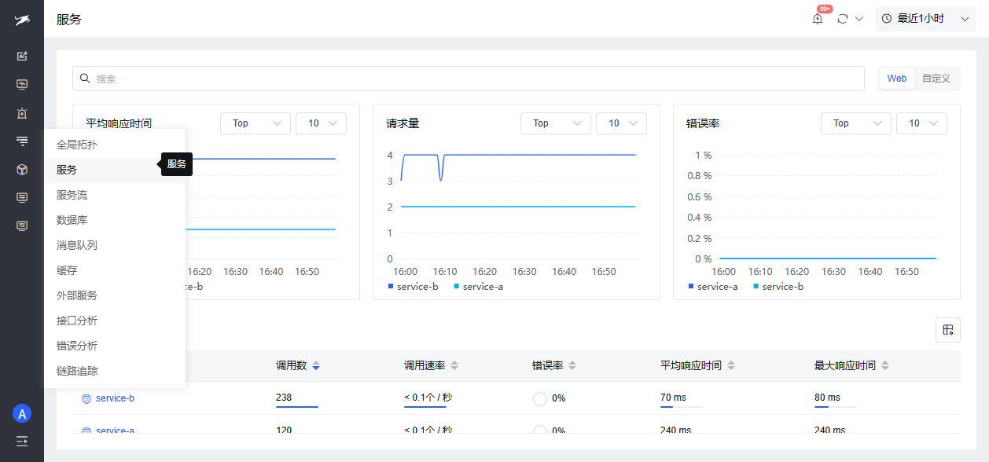Open the second log list sidebar icon
The width and height of the screenshot is (989, 462).
[22, 225]
